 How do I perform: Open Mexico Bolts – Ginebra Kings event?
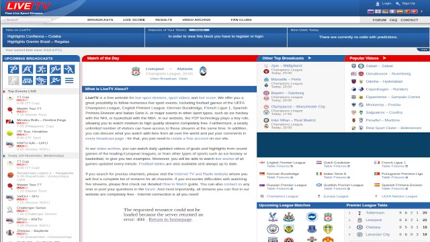41,120
